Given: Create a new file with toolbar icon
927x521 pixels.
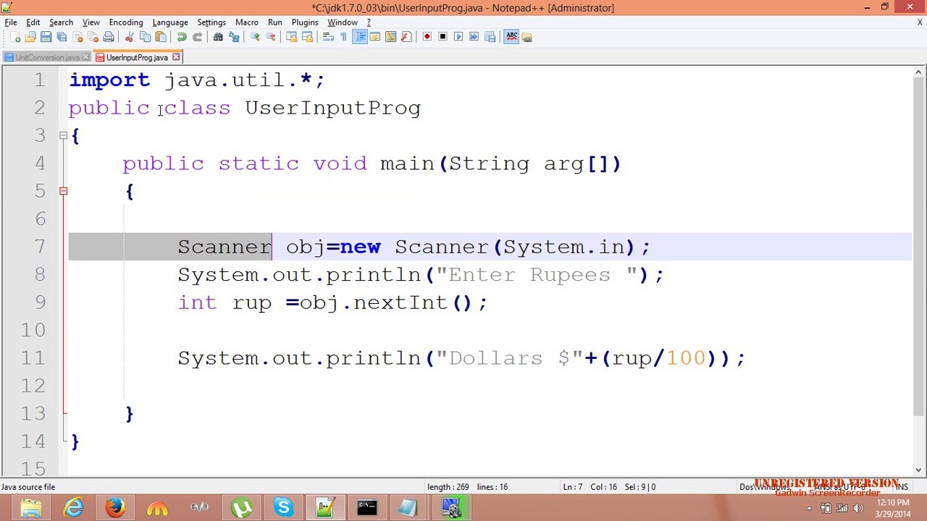Looking at the screenshot, I should pyautogui.click(x=15, y=37).
